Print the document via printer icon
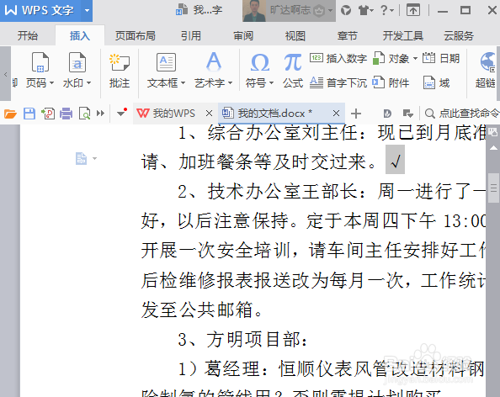Screen dimensions: 500x397 tap(66, 114)
